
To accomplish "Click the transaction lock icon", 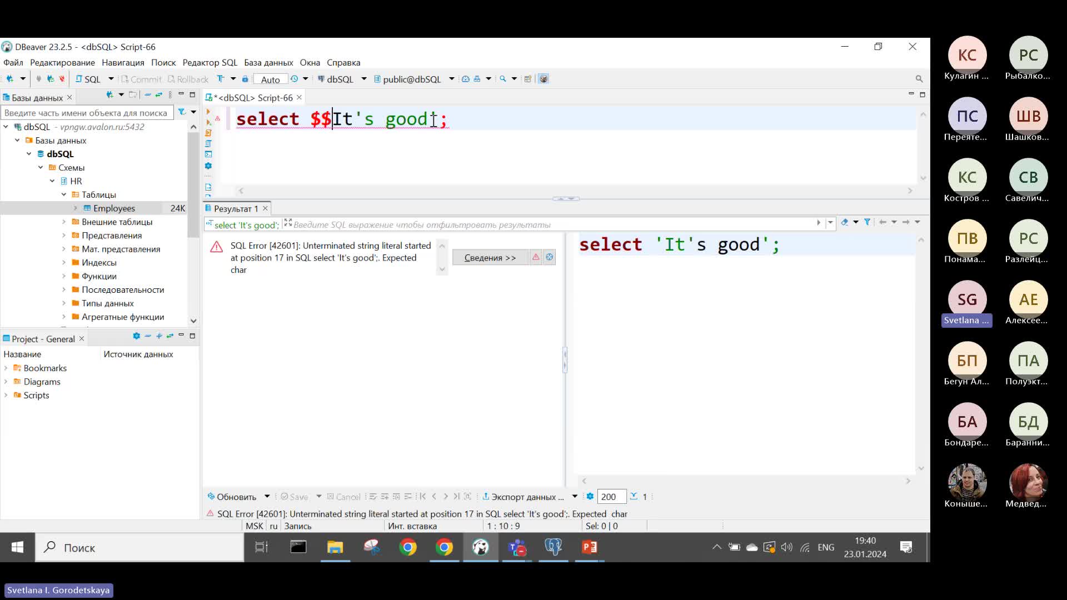I will click(x=245, y=79).
